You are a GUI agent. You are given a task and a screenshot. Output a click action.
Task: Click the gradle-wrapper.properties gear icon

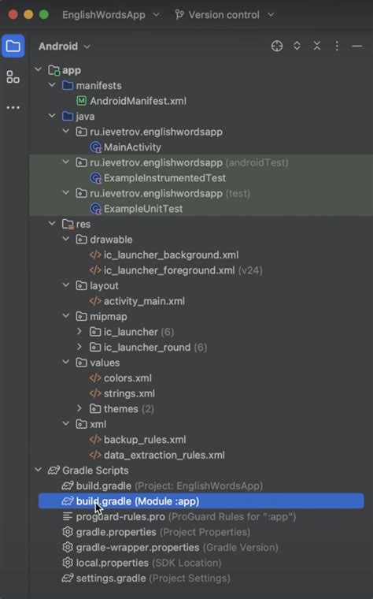[68, 548]
